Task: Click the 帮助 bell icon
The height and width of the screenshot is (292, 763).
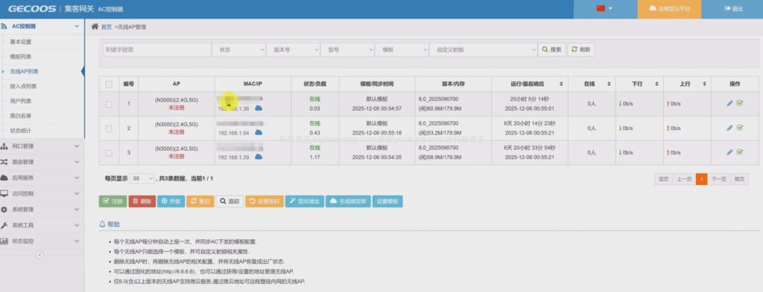Action: coord(102,224)
